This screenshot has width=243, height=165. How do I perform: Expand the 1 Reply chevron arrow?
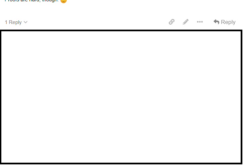[26, 22]
